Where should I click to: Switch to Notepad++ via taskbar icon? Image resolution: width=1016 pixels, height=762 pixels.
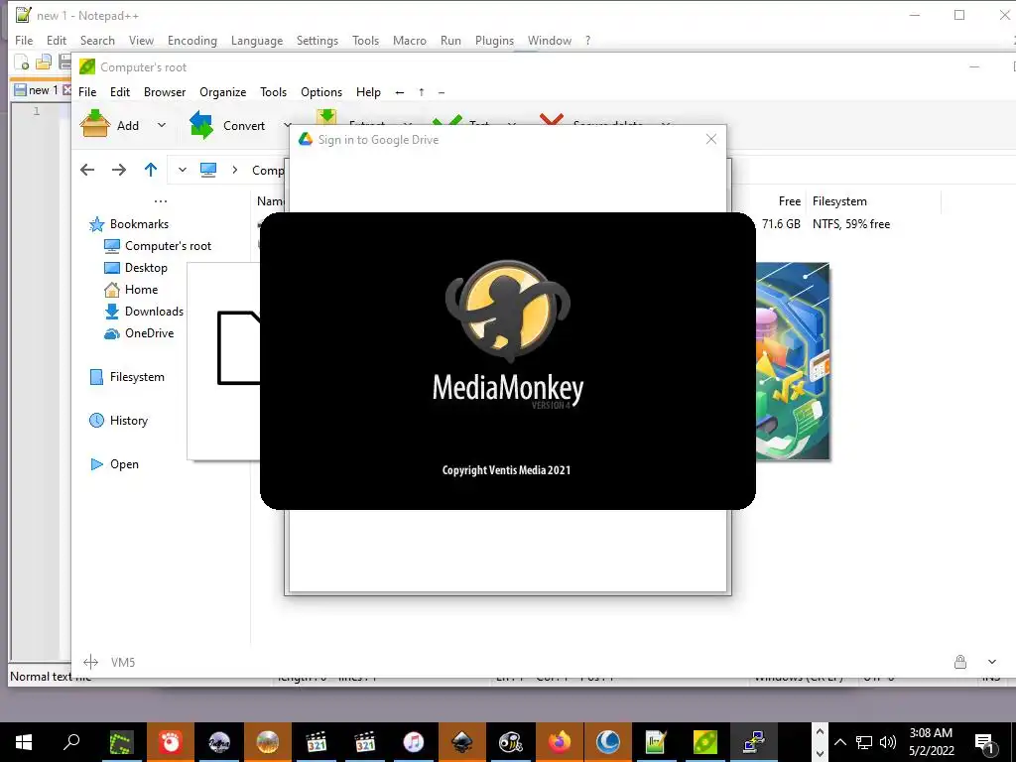pos(656,742)
